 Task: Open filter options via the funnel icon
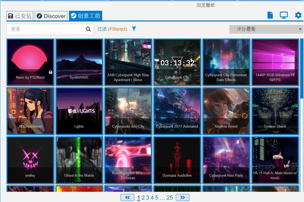click(134, 29)
